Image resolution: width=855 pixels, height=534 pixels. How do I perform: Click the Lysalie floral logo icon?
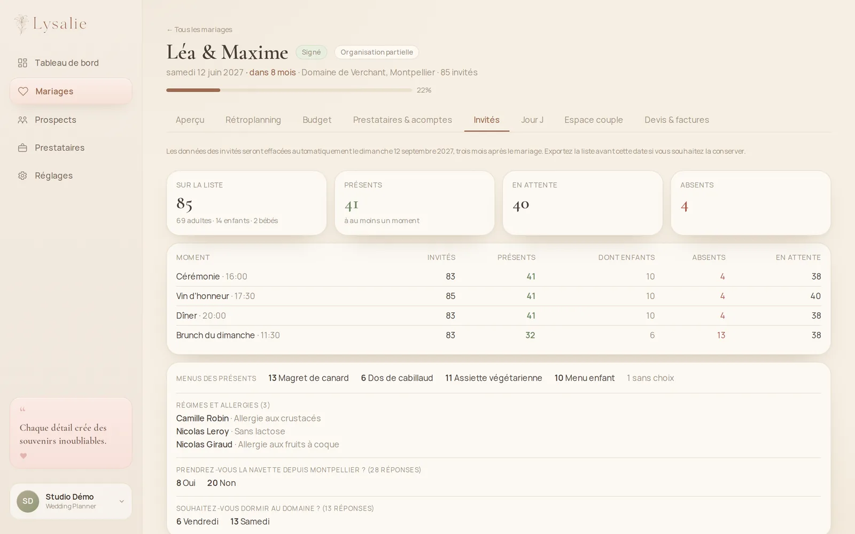click(21, 24)
